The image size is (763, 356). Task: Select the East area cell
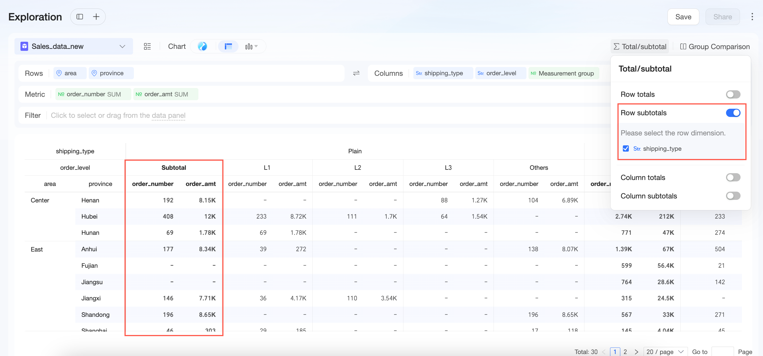coord(37,249)
